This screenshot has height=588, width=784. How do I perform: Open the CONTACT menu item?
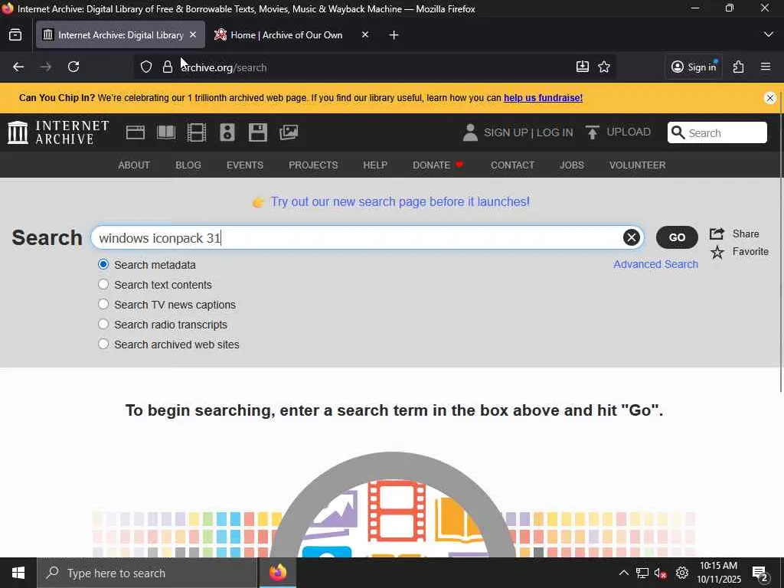click(x=512, y=165)
